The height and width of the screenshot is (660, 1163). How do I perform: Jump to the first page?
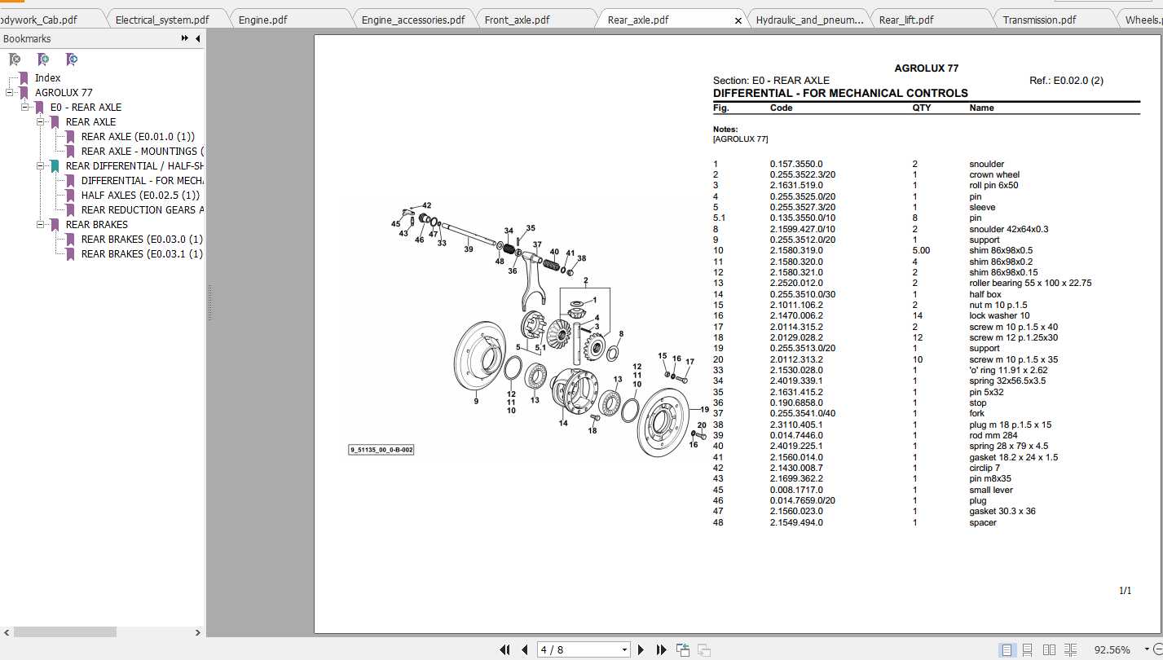point(505,649)
